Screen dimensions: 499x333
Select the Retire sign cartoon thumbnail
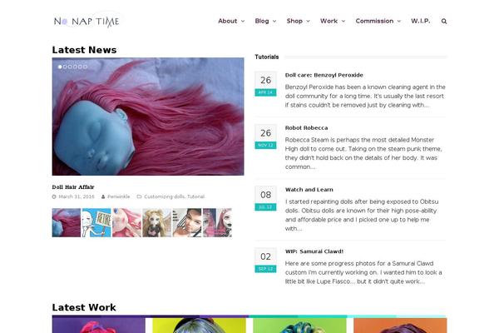coord(96,223)
